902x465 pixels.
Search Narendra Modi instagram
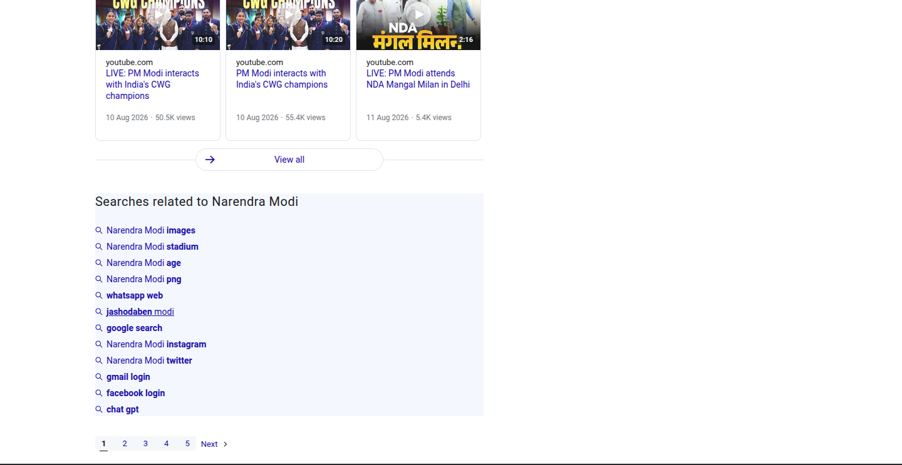pos(156,344)
